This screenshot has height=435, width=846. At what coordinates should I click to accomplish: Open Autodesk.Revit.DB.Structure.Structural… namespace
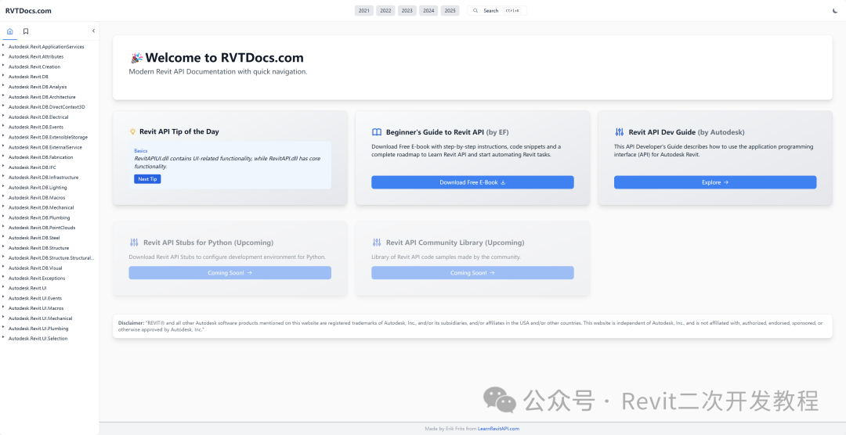click(x=51, y=257)
